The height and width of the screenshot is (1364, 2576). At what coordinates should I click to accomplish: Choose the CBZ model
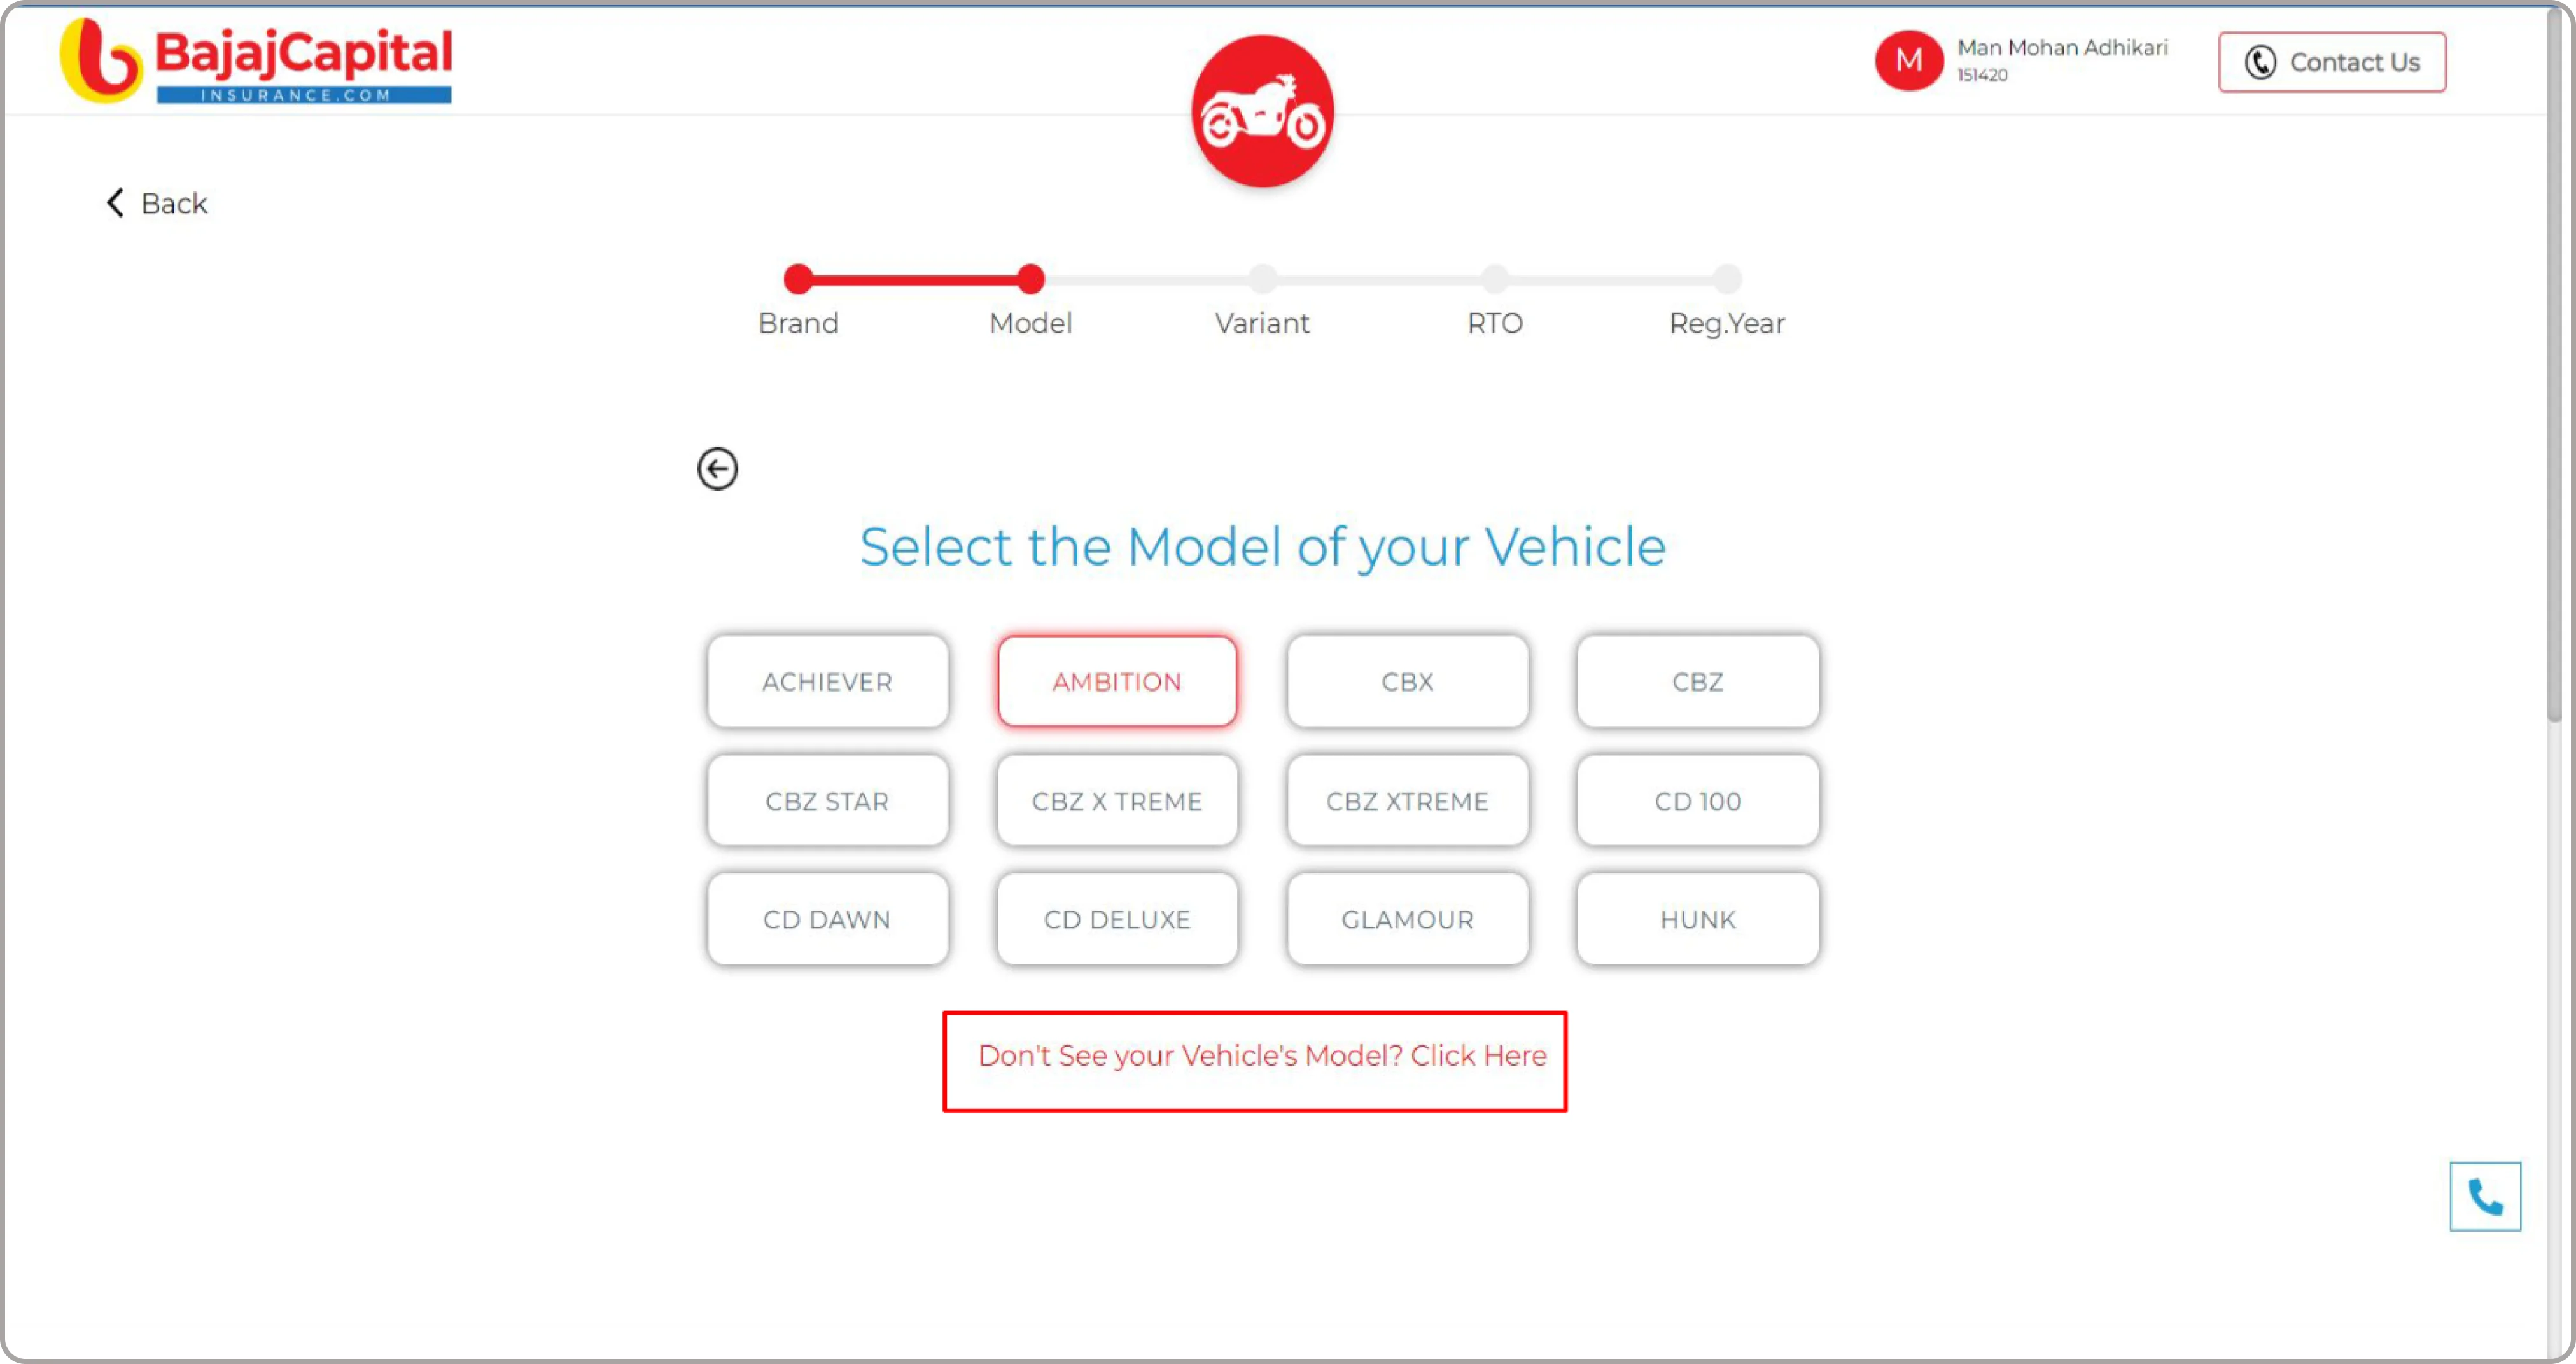point(1697,681)
